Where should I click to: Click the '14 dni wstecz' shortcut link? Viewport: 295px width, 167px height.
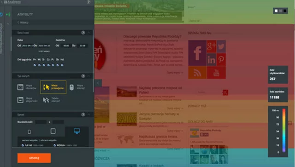point(44,51)
